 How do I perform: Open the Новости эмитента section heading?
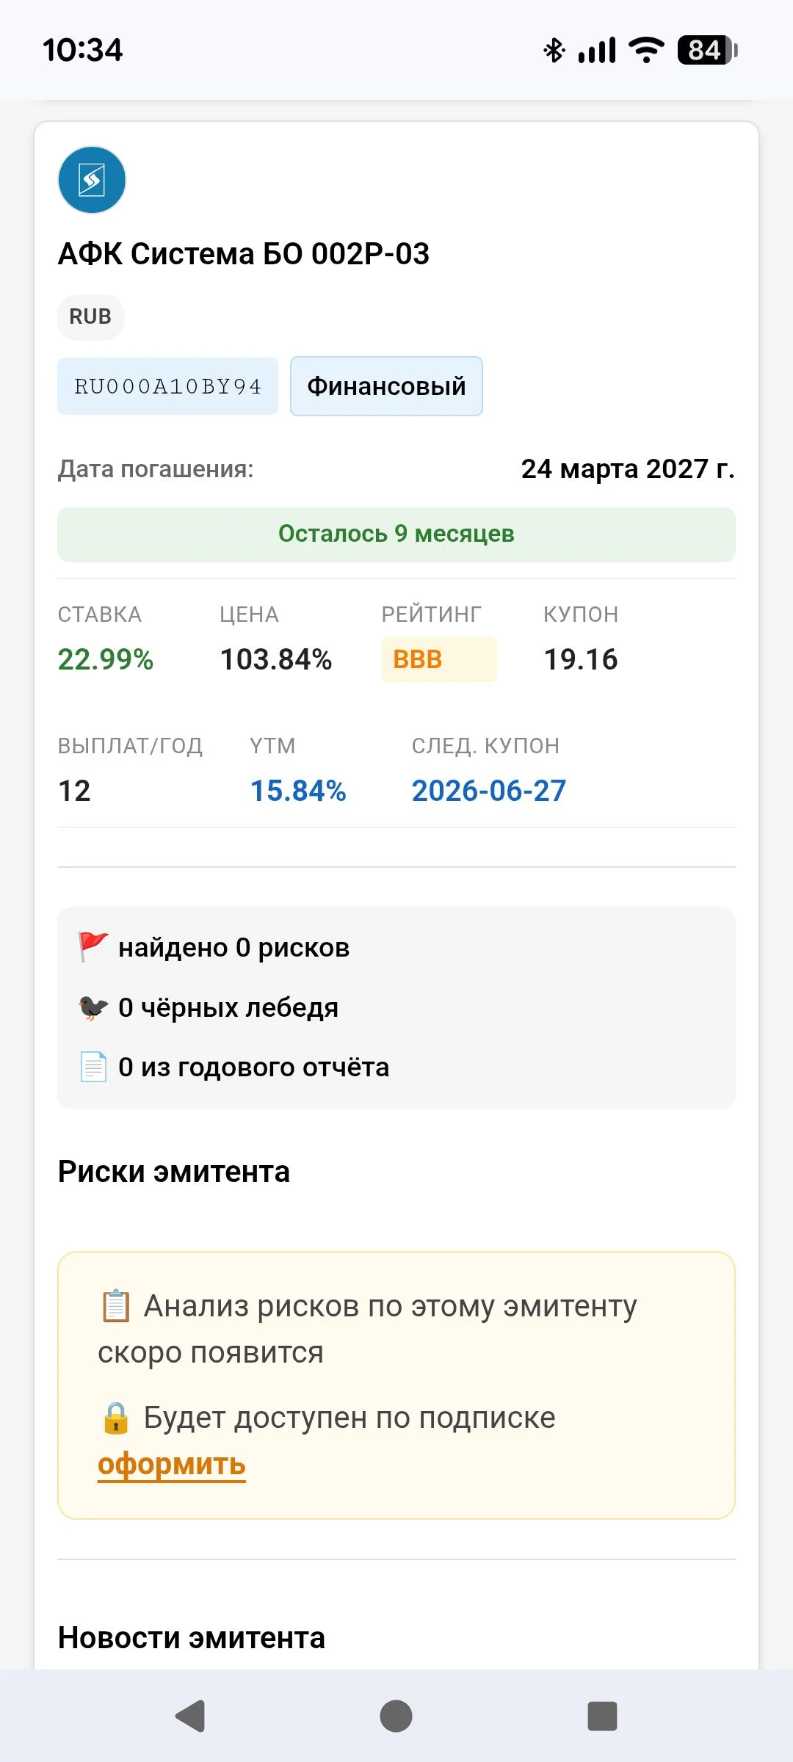[x=192, y=1637]
